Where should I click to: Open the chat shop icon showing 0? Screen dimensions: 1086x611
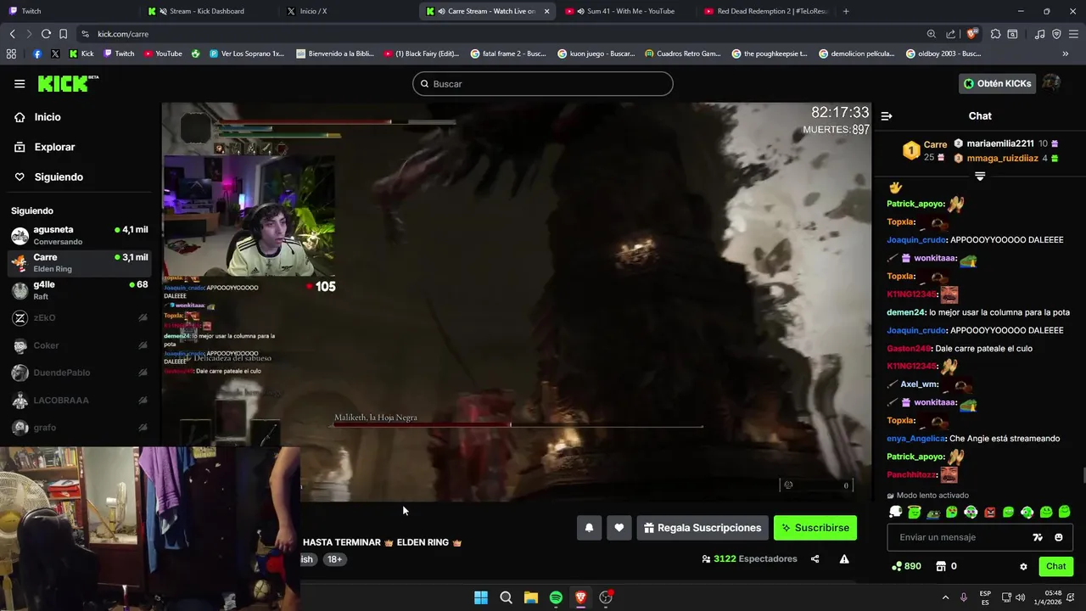tap(947, 566)
